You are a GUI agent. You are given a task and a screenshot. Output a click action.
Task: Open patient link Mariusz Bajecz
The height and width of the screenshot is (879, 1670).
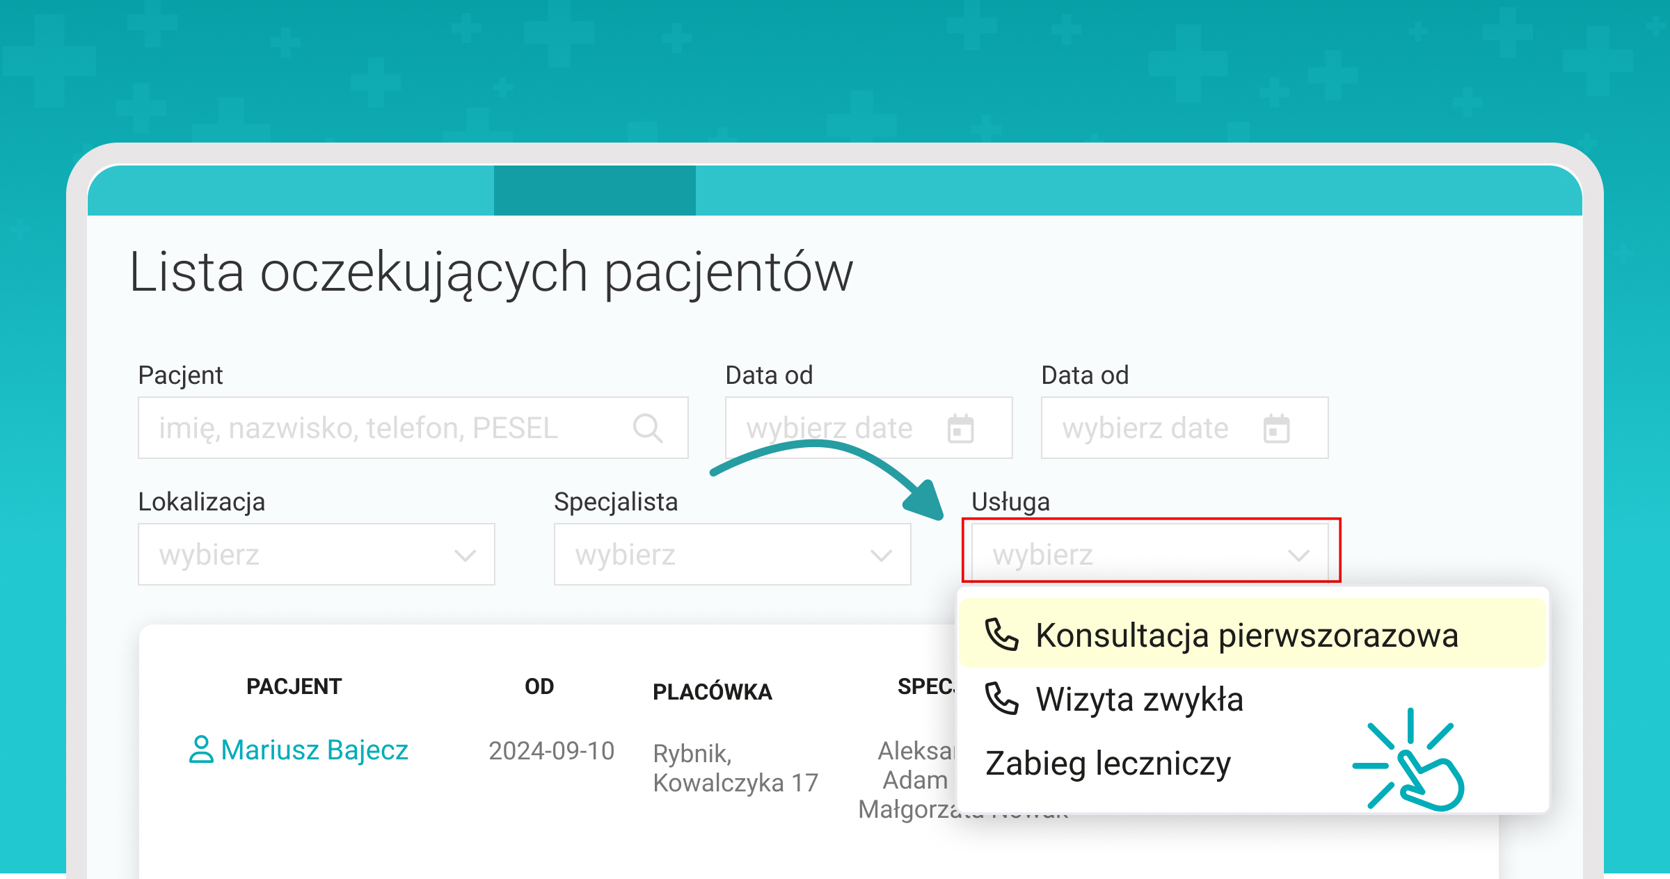(x=315, y=750)
